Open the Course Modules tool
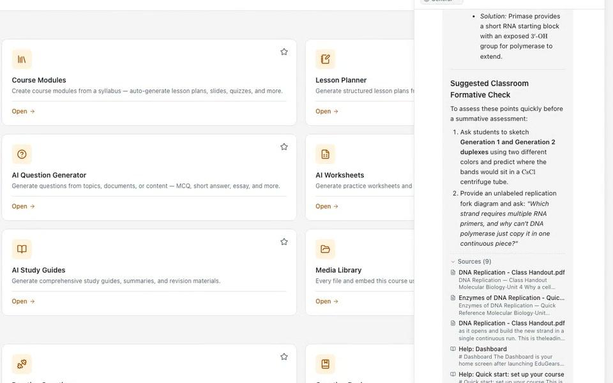613x383 pixels. tap(24, 111)
